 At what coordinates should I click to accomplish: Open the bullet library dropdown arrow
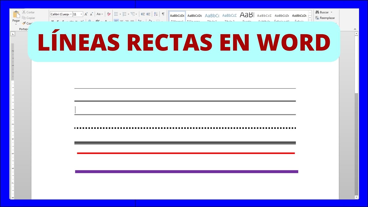point(120,14)
